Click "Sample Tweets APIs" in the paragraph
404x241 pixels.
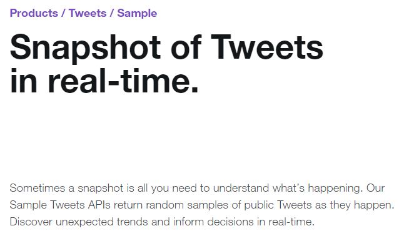coord(60,205)
